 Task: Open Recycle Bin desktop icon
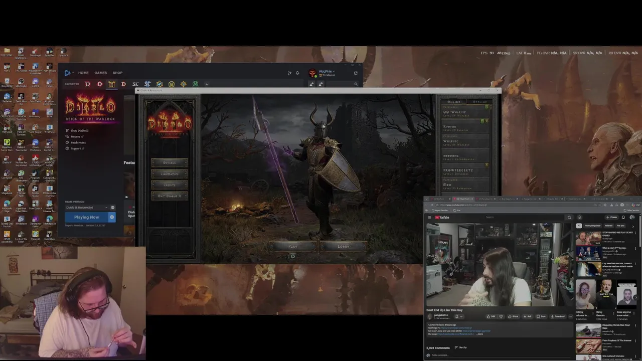tap(7, 82)
